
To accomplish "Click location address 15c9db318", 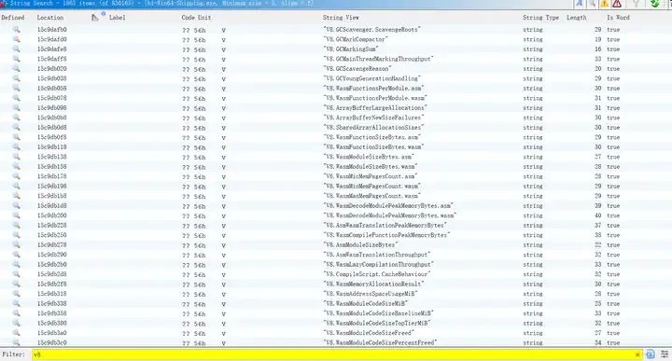I will point(52,294).
